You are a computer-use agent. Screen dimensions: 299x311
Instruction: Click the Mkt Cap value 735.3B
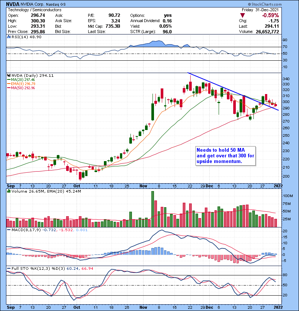113,26
